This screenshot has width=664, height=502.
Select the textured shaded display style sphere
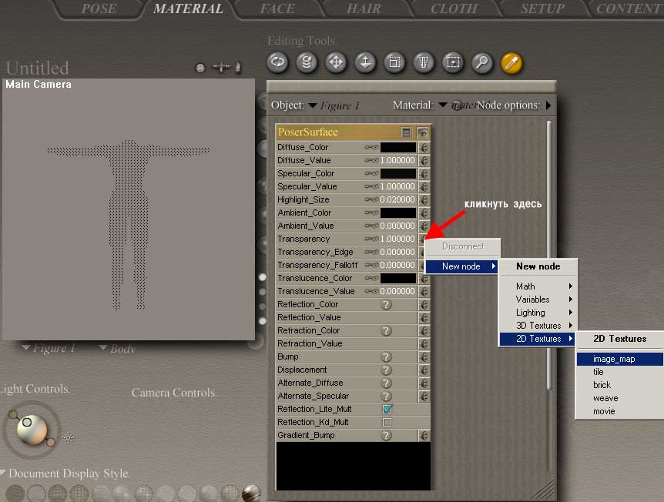coord(251,493)
